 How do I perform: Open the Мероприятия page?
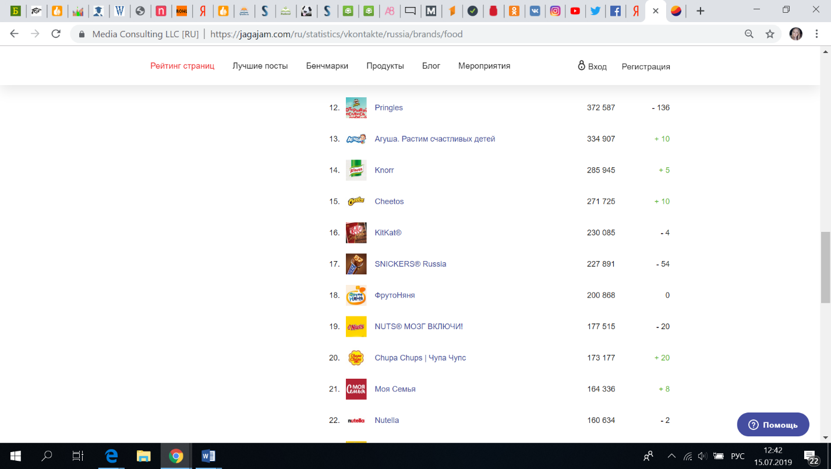485,66
